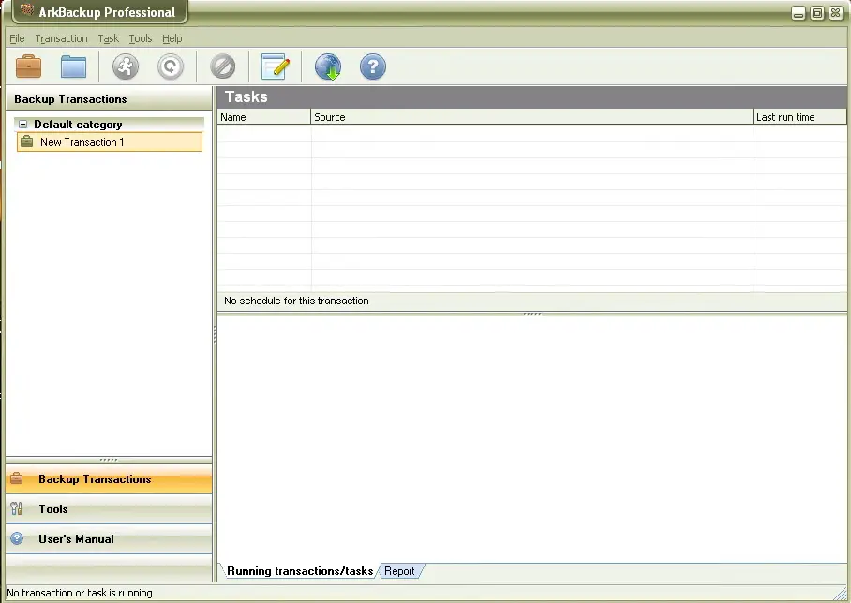
Task: Click the blue folder toolbar icon
Action: 73,66
